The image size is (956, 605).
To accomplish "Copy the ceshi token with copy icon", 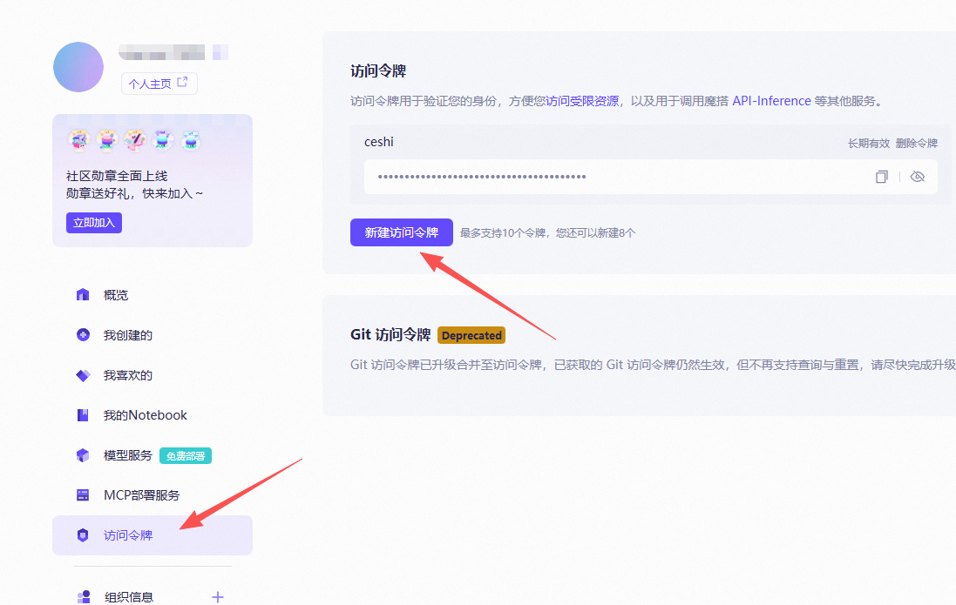I will (x=881, y=177).
